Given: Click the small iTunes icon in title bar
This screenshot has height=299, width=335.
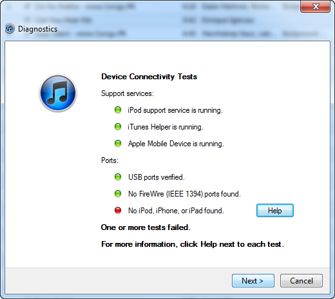Looking at the screenshot, I should (x=10, y=28).
